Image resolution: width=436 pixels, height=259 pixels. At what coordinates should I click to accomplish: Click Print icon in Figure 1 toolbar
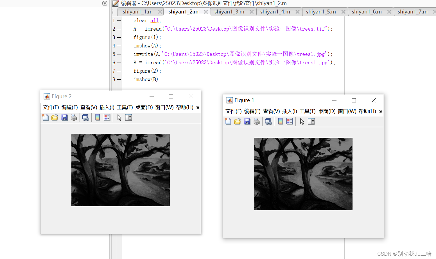pyautogui.click(x=257, y=121)
